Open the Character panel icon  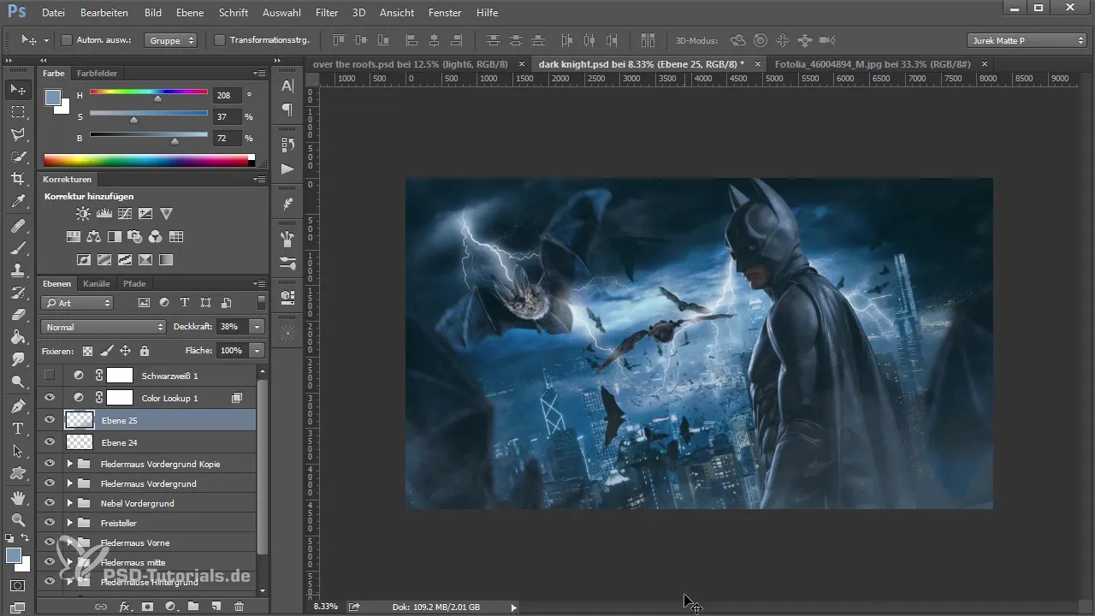click(x=288, y=86)
